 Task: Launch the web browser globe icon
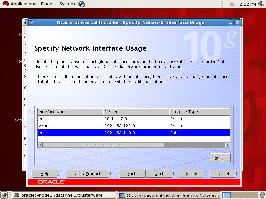point(81,4)
